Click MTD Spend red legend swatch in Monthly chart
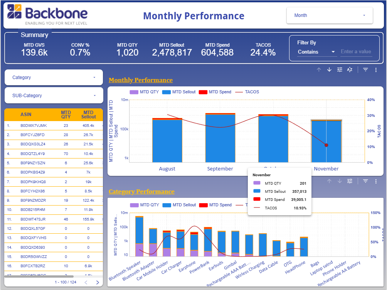The height and width of the screenshot is (290, 387). coord(203,92)
